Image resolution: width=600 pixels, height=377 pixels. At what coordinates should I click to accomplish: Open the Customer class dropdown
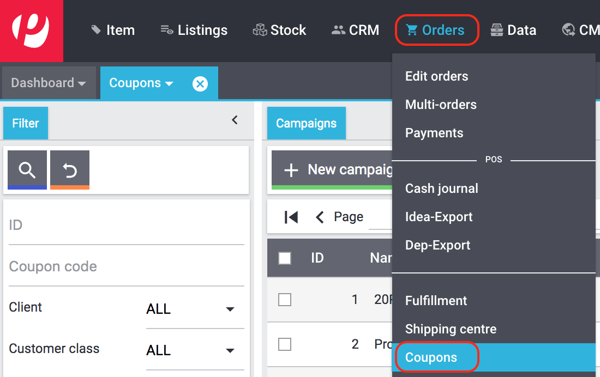click(195, 350)
